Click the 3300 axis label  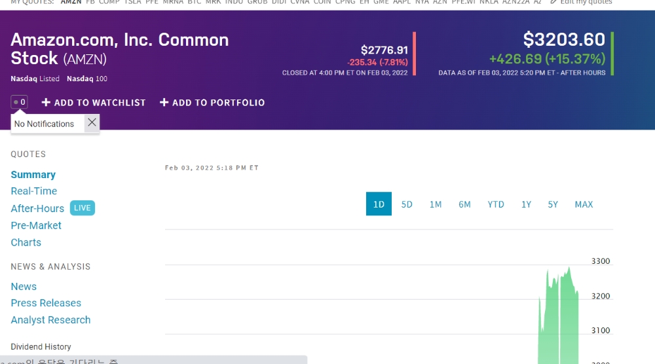pyautogui.click(x=601, y=261)
